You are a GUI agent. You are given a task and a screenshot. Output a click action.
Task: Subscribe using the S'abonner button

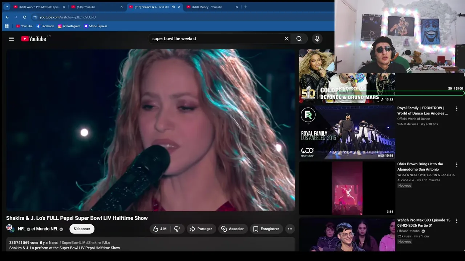tap(82, 229)
